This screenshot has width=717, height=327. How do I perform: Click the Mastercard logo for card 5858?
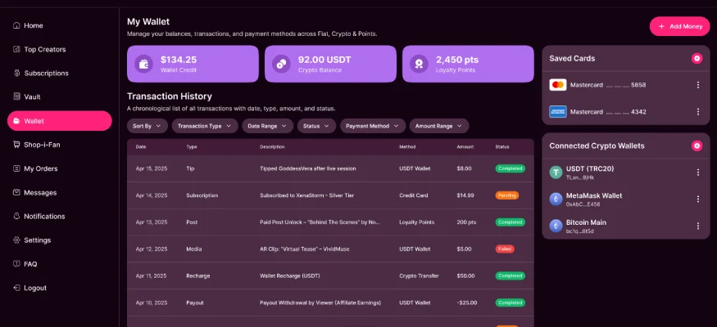click(558, 85)
